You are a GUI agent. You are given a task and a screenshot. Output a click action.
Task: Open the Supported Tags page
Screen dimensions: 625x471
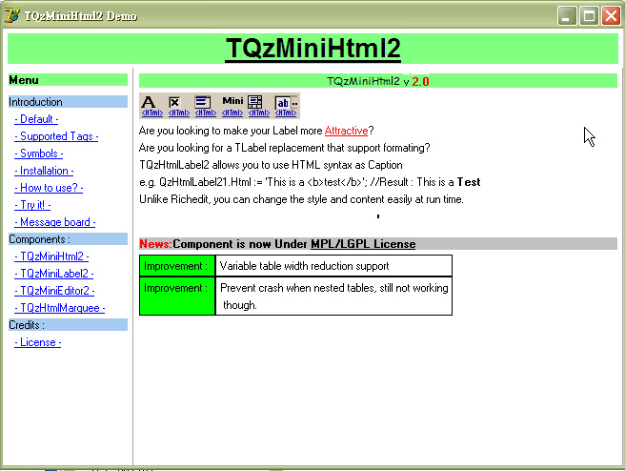click(56, 136)
